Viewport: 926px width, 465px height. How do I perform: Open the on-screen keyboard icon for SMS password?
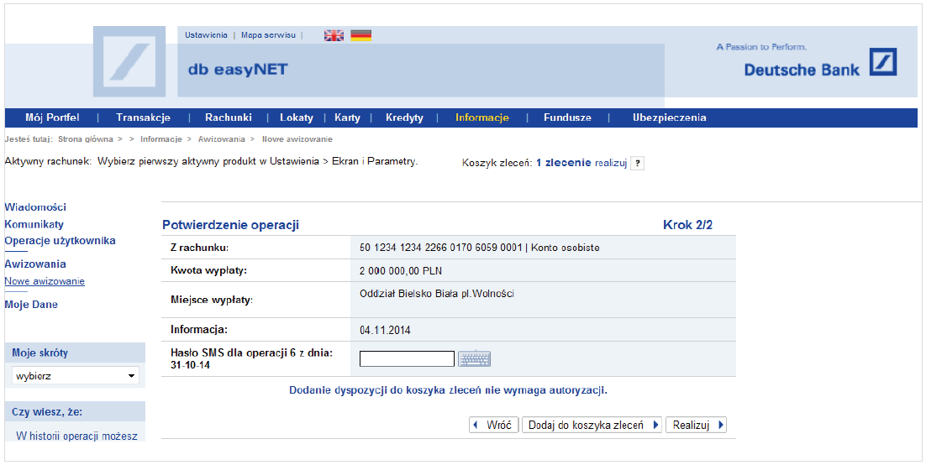(x=474, y=358)
